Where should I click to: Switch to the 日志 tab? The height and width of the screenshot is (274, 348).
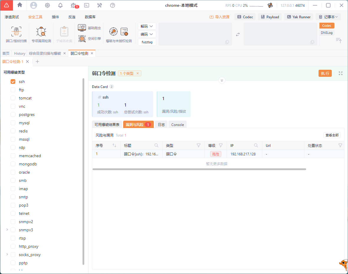pyautogui.click(x=161, y=124)
